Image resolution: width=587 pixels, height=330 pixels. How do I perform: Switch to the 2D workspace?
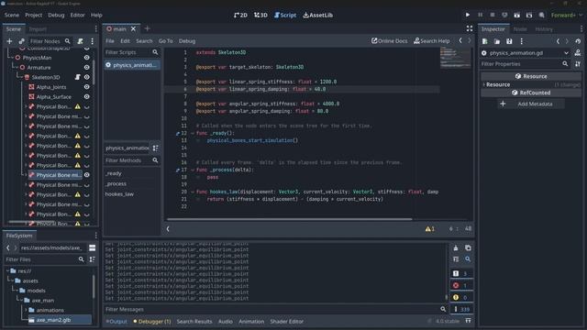[240, 15]
